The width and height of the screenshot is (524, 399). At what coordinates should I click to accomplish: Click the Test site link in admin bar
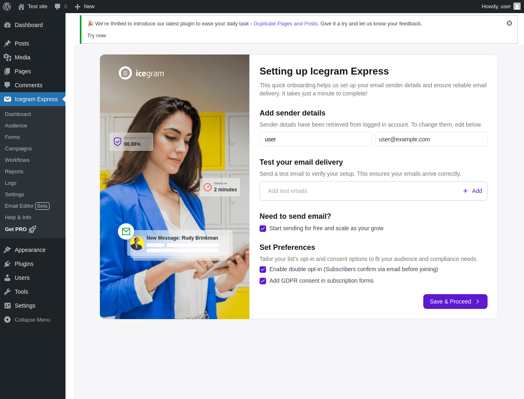(x=33, y=7)
